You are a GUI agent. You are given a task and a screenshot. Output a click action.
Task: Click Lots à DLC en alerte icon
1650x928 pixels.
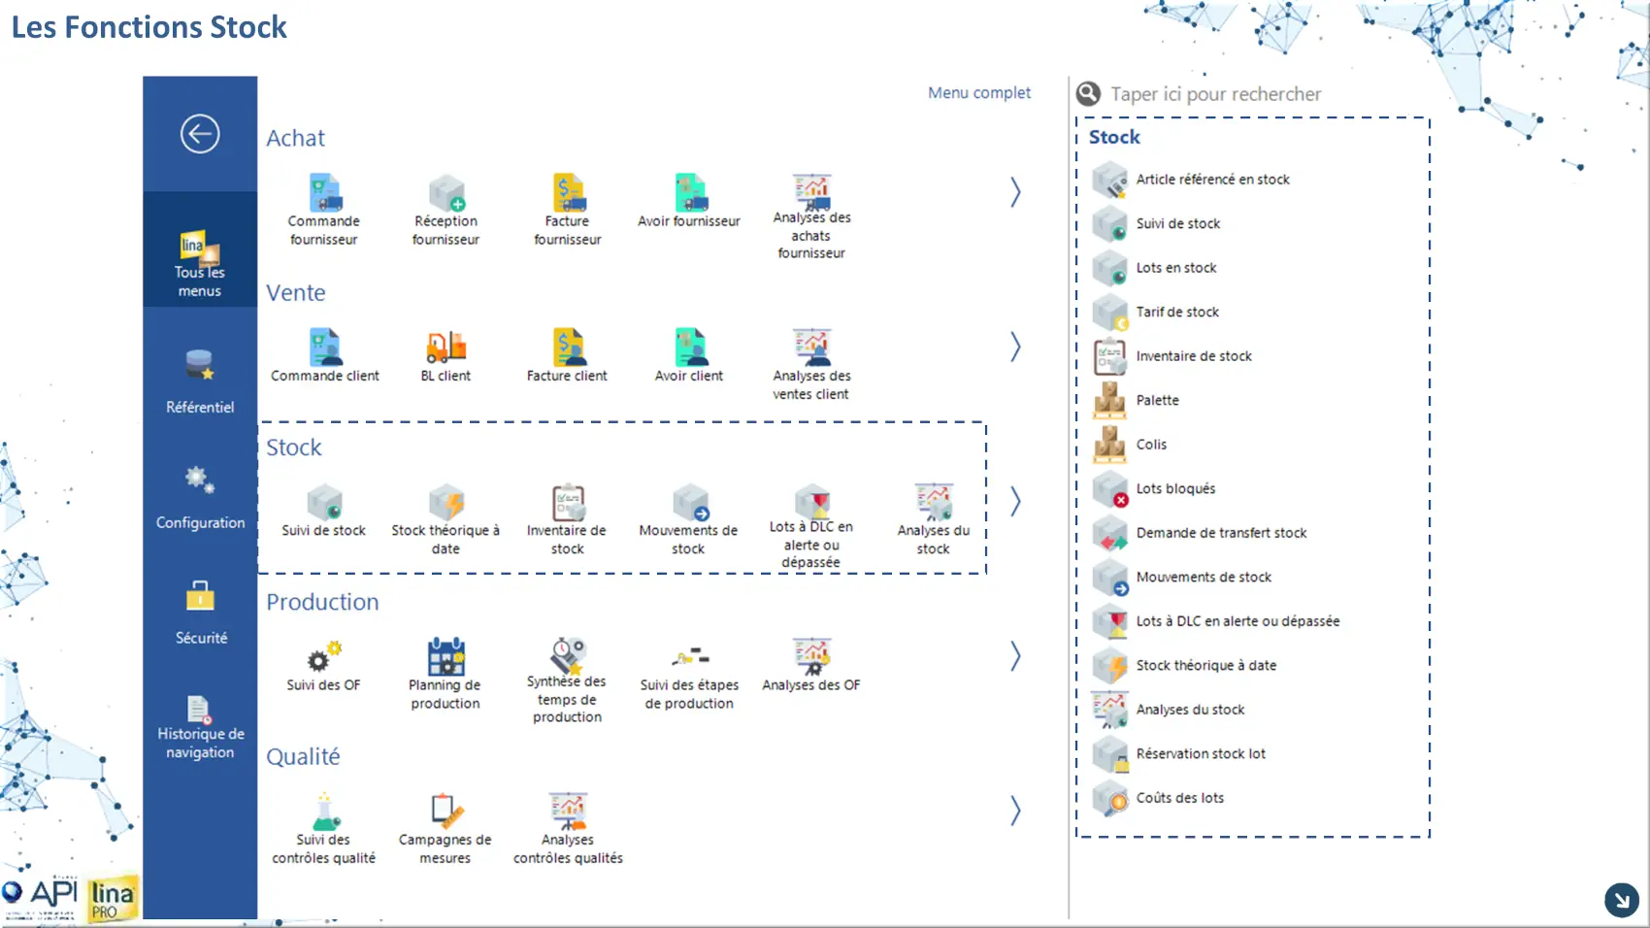[811, 501]
